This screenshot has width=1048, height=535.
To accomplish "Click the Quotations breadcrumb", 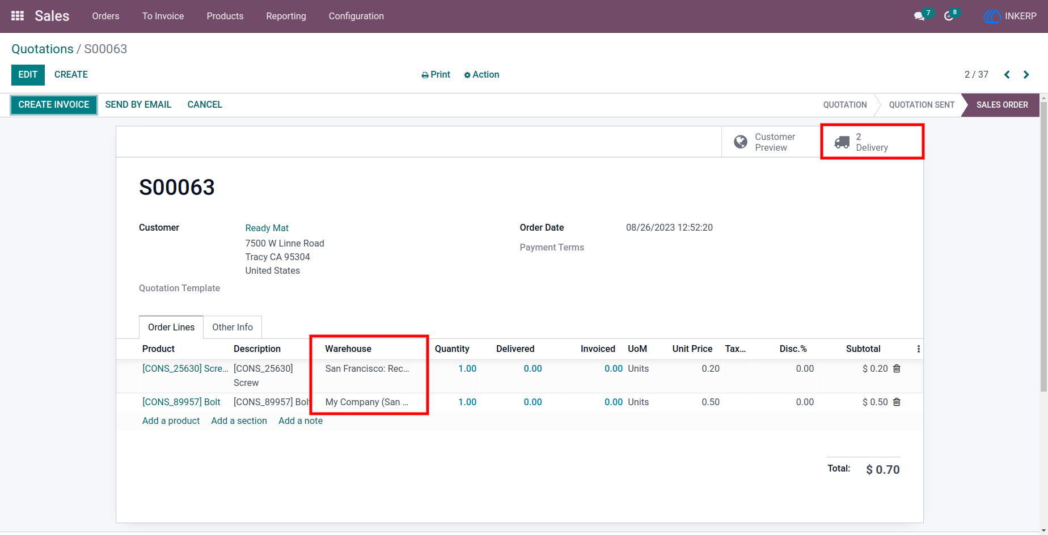I will 43,49.
